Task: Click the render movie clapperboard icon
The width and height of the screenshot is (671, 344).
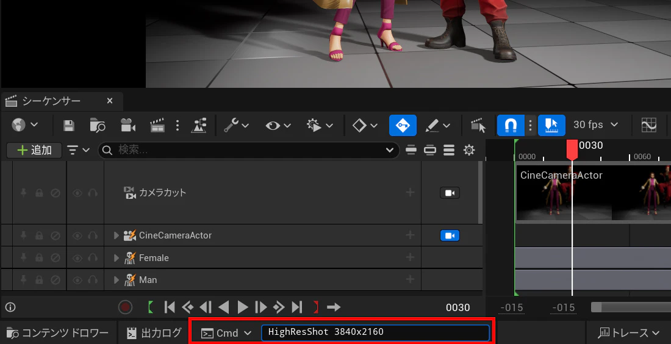Action: tap(157, 126)
